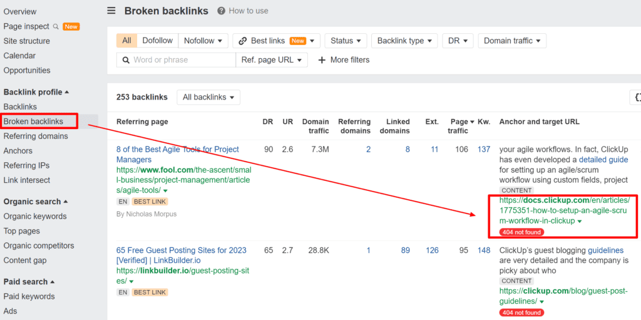Click the How to use help icon
The width and height of the screenshot is (641, 320).
click(x=221, y=11)
